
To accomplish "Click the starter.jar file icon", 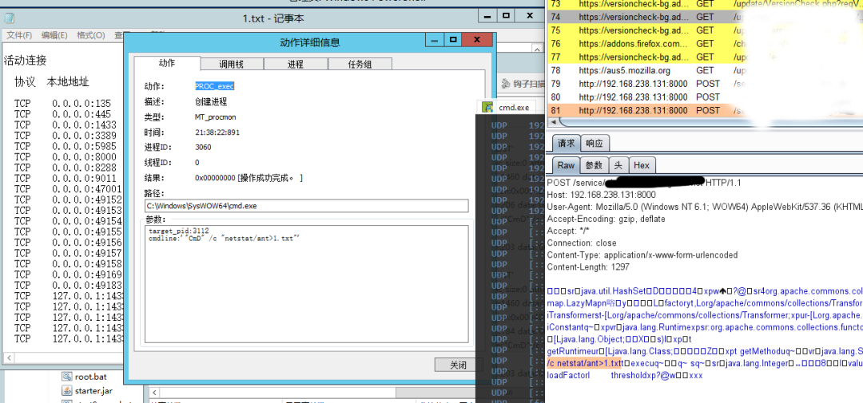I will 68,390.
